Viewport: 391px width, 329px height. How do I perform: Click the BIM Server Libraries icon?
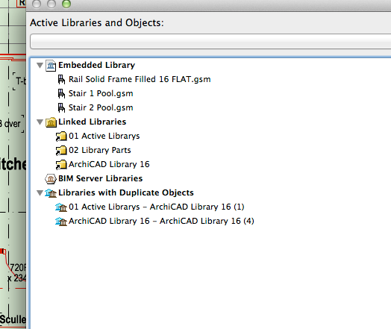click(51, 179)
